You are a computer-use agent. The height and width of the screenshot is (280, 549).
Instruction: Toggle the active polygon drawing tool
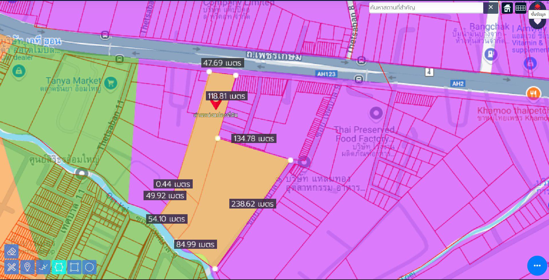click(x=59, y=267)
